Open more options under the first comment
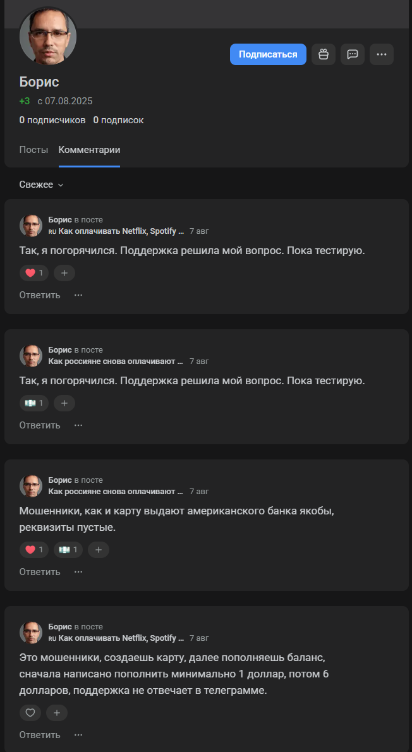Viewport: 412px width, 752px height. [x=78, y=295]
